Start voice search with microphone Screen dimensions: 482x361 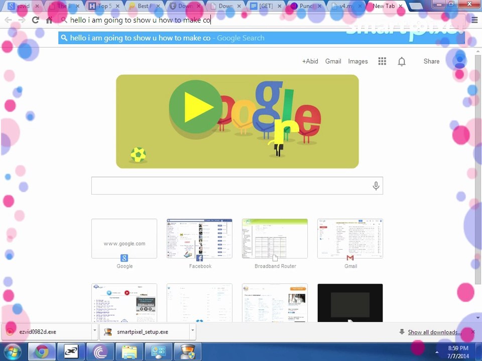376,186
